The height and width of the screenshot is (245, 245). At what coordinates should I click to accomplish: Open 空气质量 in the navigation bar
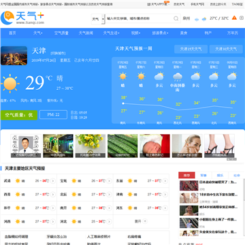pos(61,33)
